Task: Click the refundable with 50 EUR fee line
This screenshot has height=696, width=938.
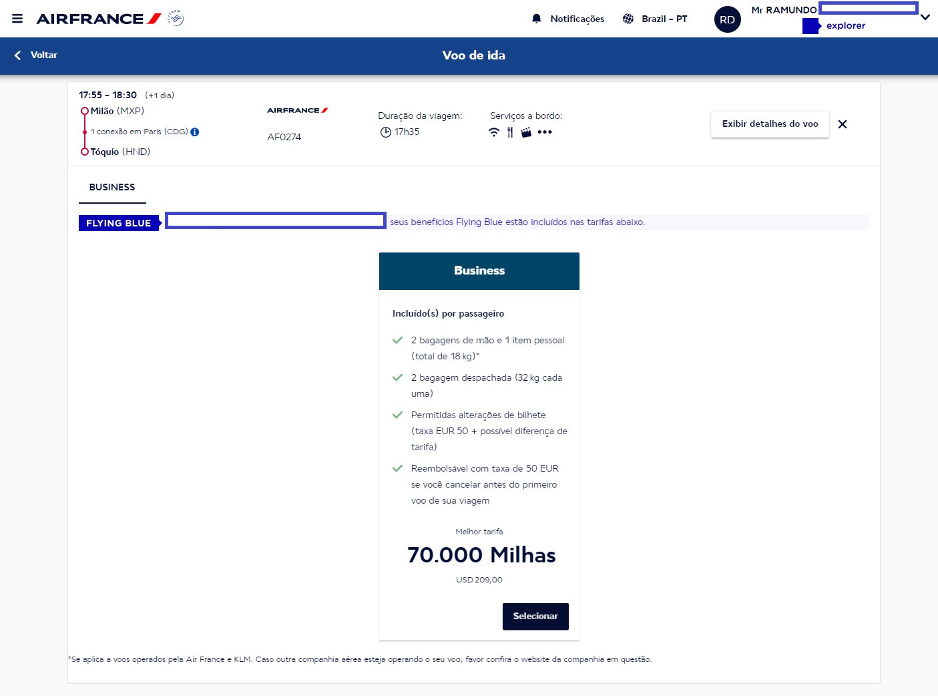Action: coord(485,484)
